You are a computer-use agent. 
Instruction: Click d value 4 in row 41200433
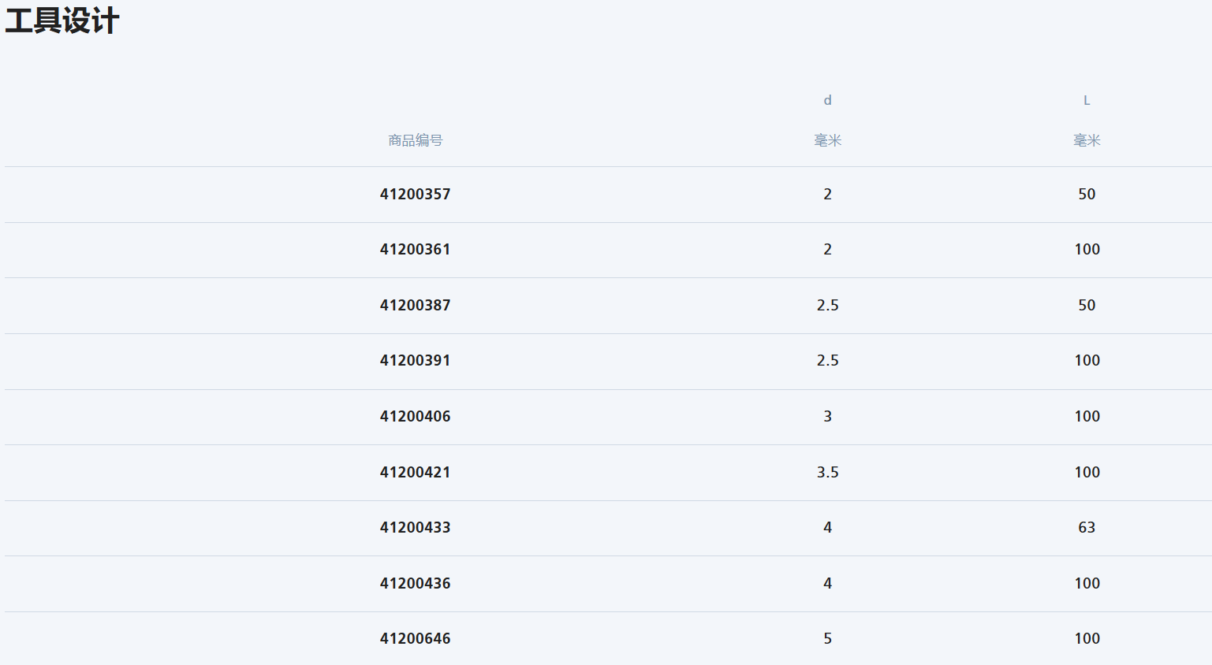(827, 527)
